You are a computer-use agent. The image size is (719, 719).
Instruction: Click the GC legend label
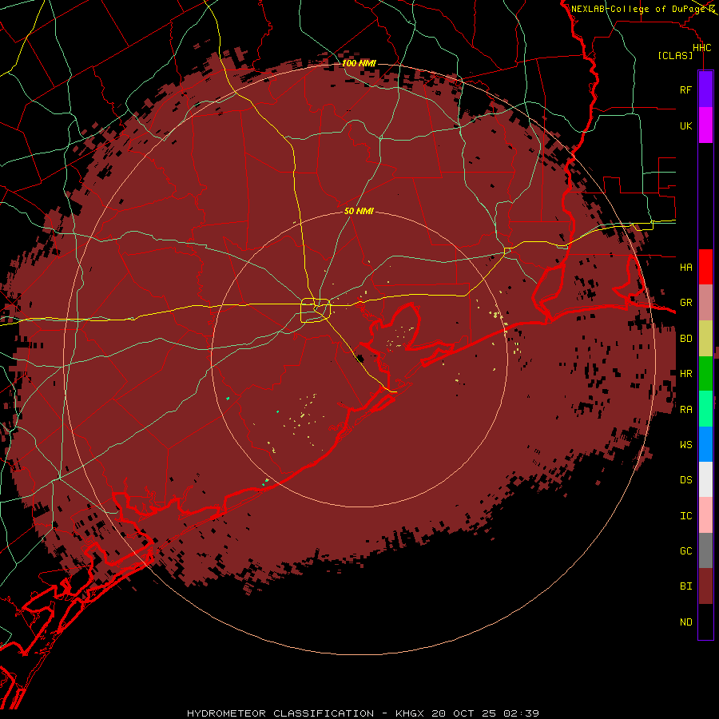[x=685, y=551]
